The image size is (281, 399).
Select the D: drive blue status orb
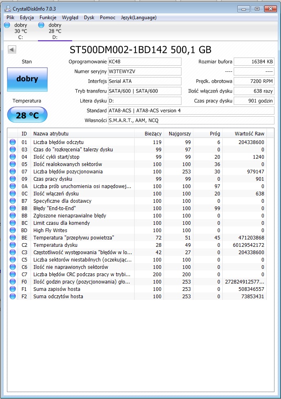(41, 25)
